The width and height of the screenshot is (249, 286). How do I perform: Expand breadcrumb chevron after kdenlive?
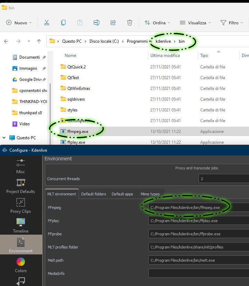[175, 41]
